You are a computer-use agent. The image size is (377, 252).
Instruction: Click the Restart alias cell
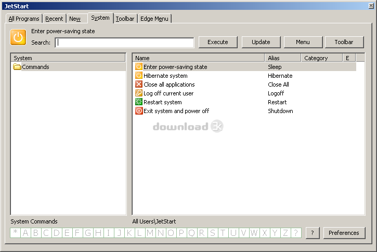277,102
